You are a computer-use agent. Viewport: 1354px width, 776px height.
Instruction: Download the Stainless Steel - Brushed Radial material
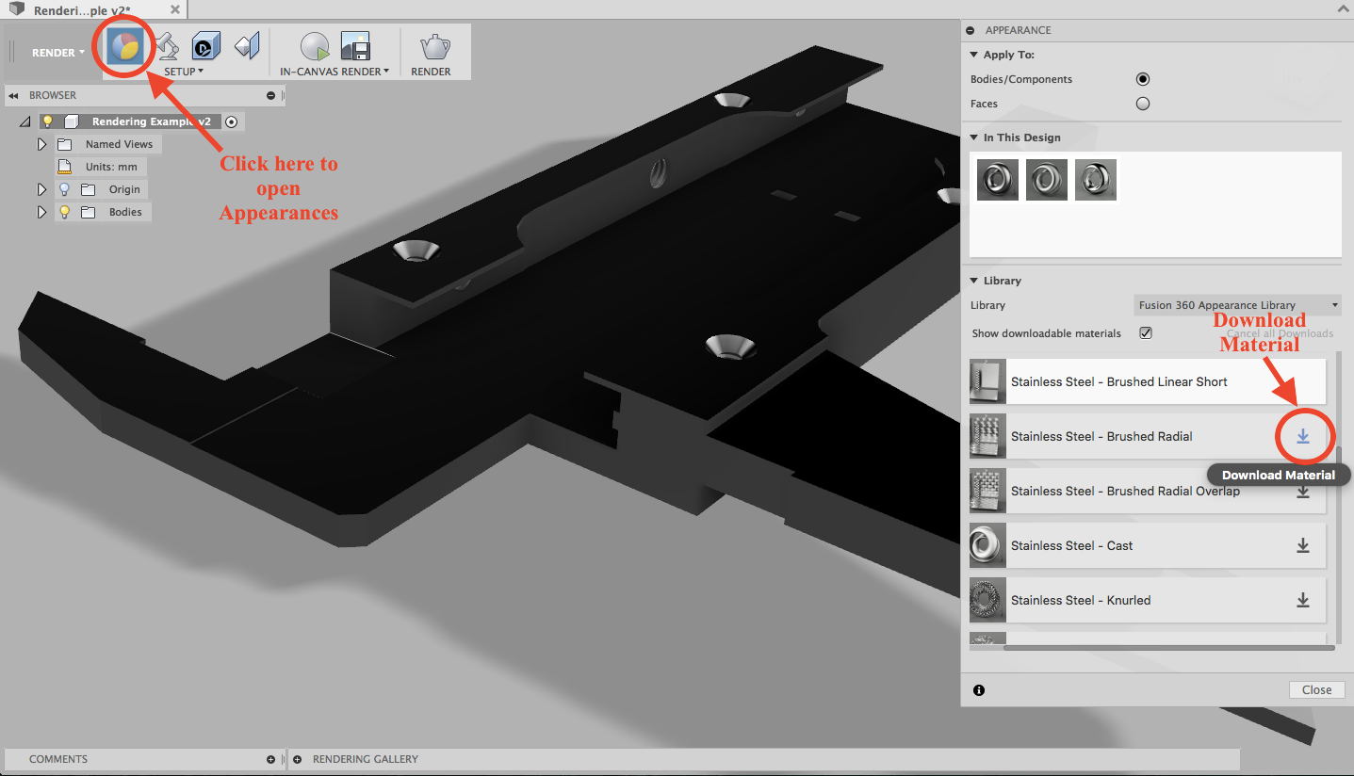pyautogui.click(x=1303, y=436)
